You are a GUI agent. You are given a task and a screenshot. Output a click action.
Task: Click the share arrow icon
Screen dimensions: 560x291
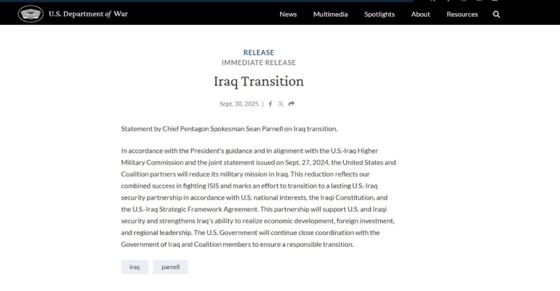pyautogui.click(x=291, y=104)
